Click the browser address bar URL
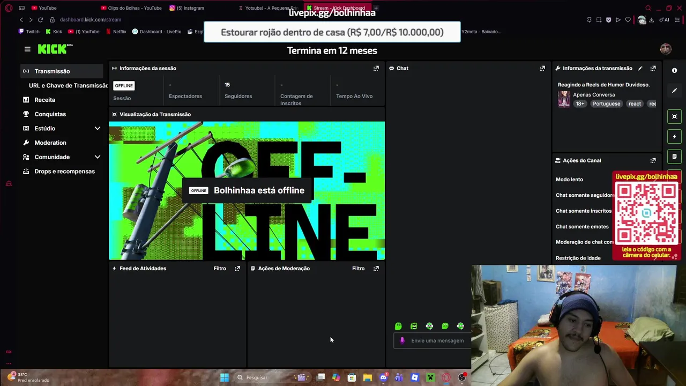The height and width of the screenshot is (386, 686). (x=90, y=20)
